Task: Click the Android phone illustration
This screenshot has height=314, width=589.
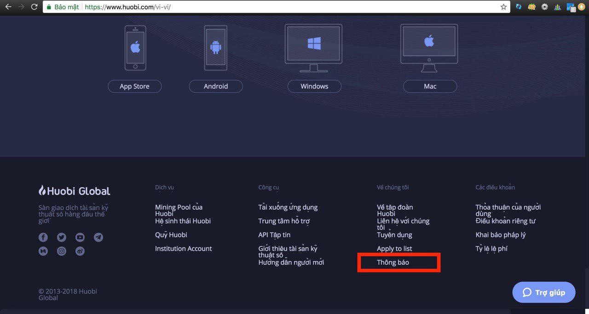Action: [216, 48]
